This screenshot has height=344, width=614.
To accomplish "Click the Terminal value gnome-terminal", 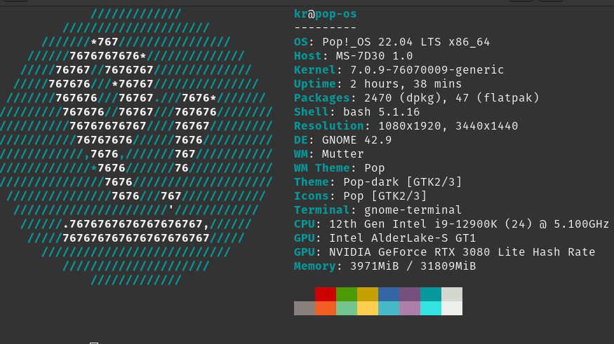I will 413,210.
